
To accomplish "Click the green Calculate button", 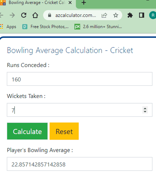I will point(27,131).
